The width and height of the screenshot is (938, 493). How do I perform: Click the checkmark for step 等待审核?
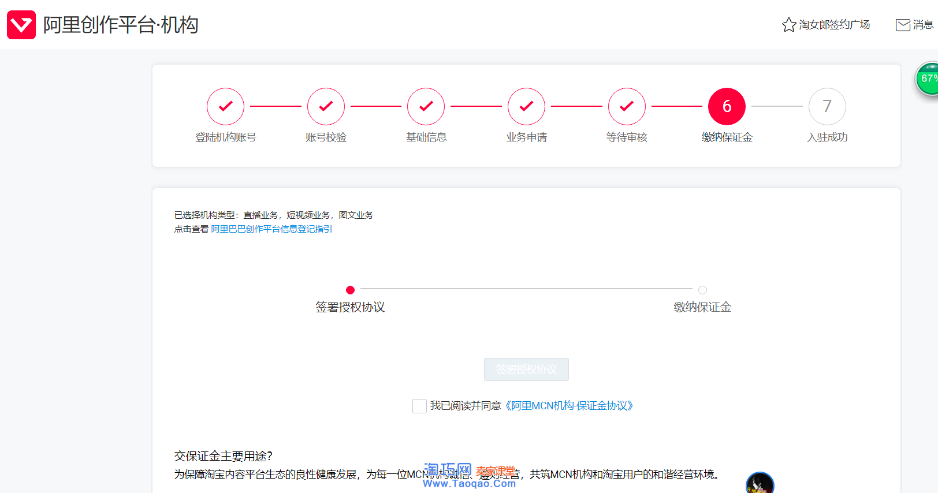[x=627, y=106]
